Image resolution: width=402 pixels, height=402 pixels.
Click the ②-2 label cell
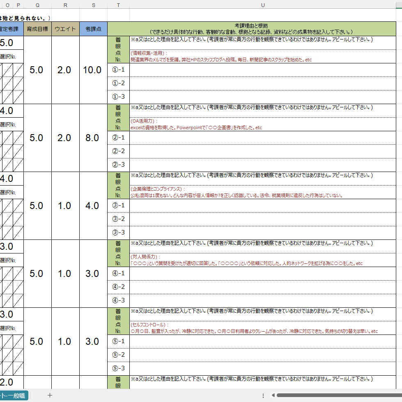pyautogui.click(x=118, y=151)
